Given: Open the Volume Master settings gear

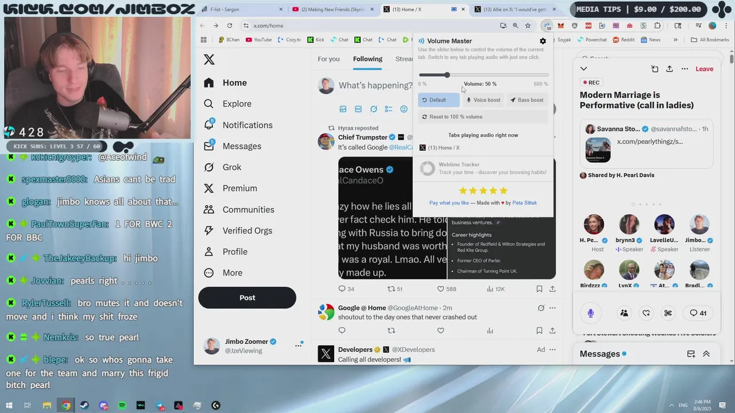Looking at the screenshot, I should [x=543, y=41].
